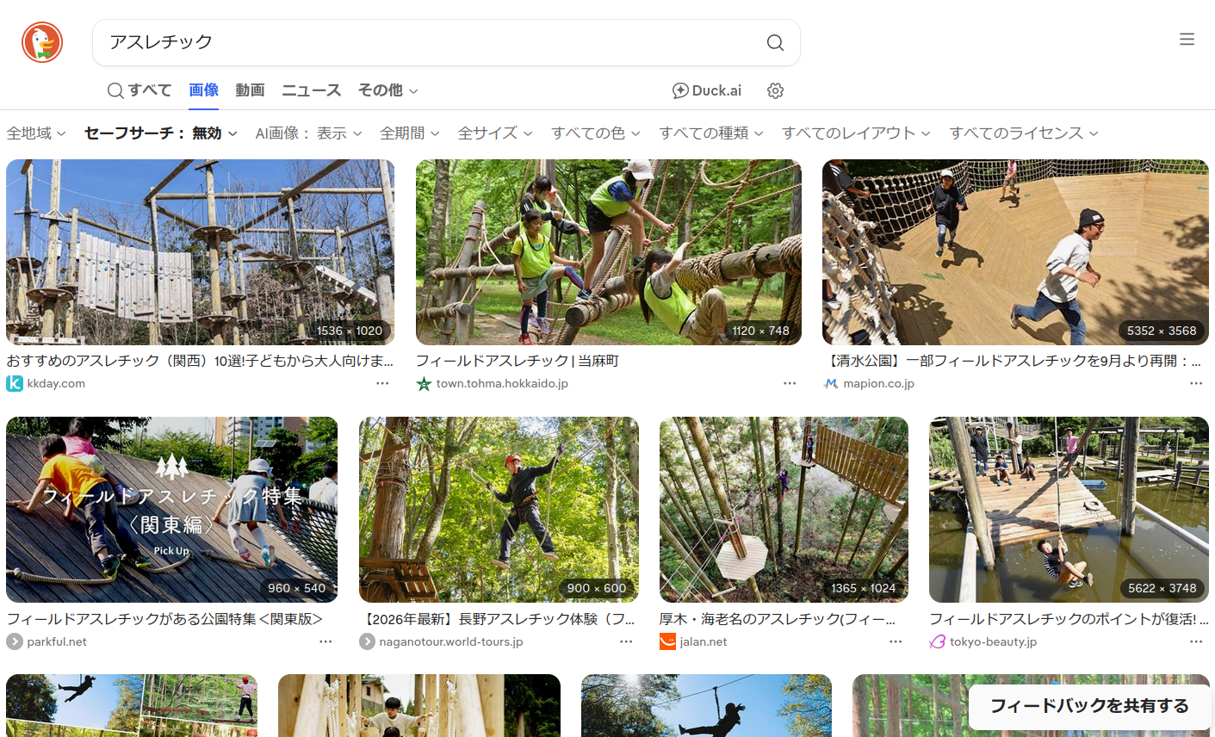Open the フィールドアスレチック特集 関東編 thumbnail
Viewport: 1215px width, 737px height.
[171, 510]
